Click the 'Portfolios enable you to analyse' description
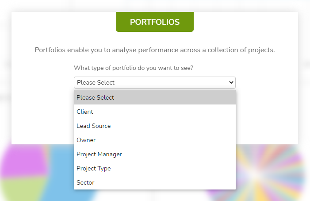The width and height of the screenshot is (310, 201). coord(155,50)
